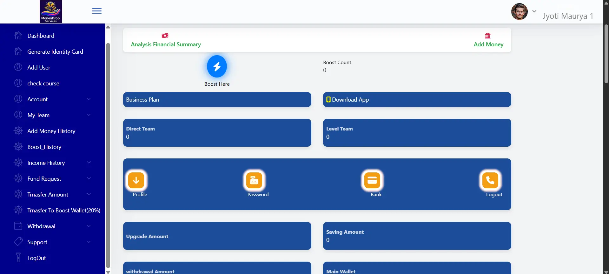Click the Withdrawal wallet icon
Viewport: 609px width, 274px height.
[18, 226]
